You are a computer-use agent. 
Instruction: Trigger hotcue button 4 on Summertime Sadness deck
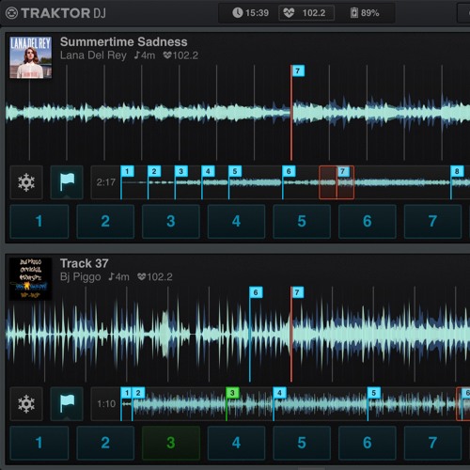[x=236, y=221]
